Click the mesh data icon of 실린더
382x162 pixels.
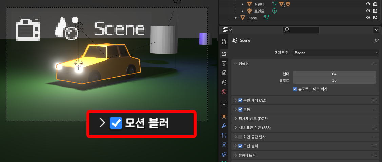click(x=275, y=4)
